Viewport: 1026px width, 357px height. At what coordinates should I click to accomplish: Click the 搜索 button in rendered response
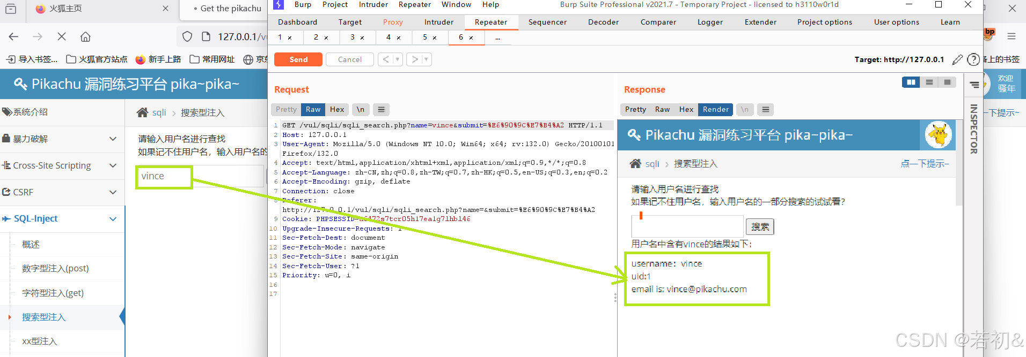[759, 227]
